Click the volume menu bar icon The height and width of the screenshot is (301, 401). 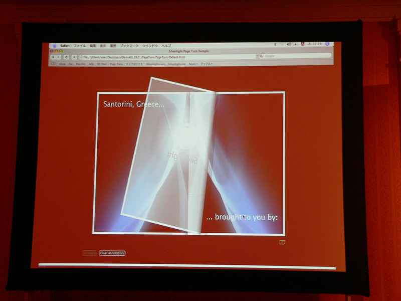289,44
